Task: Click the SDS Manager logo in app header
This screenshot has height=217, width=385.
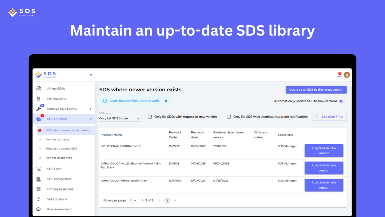Action: [x=45, y=75]
